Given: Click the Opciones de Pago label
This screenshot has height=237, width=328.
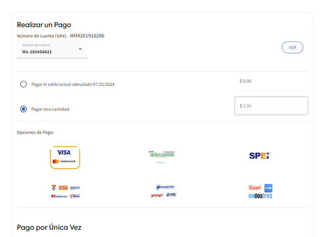Looking at the screenshot, I should (35, 133).
